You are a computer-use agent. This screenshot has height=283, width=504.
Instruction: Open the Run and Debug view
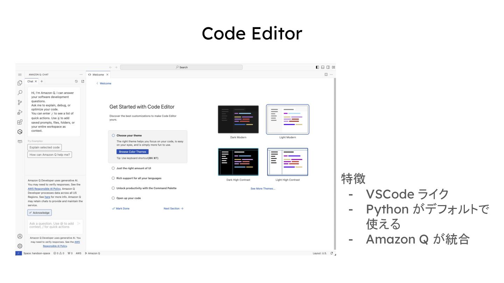point(20,112)
